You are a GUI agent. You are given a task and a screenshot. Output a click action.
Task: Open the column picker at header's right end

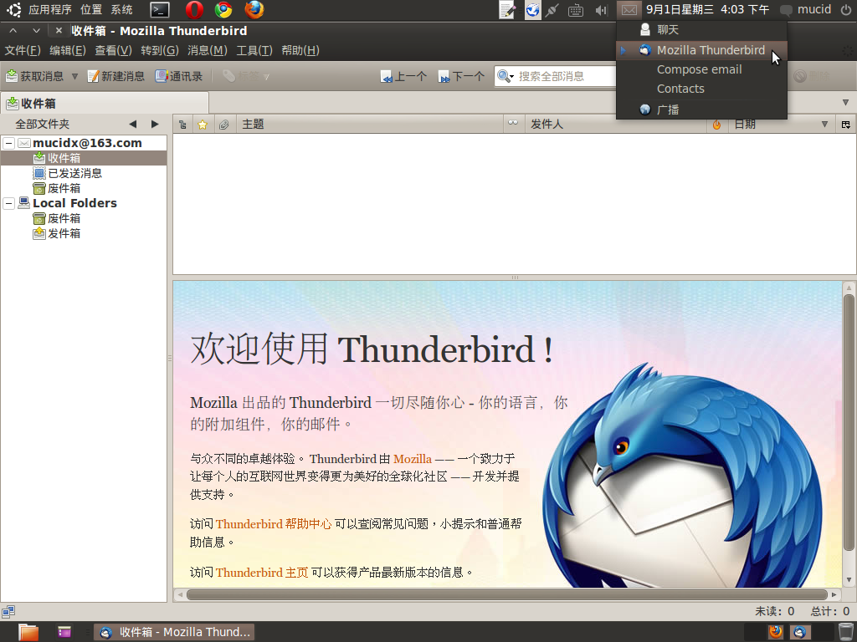tap(845, 125)
